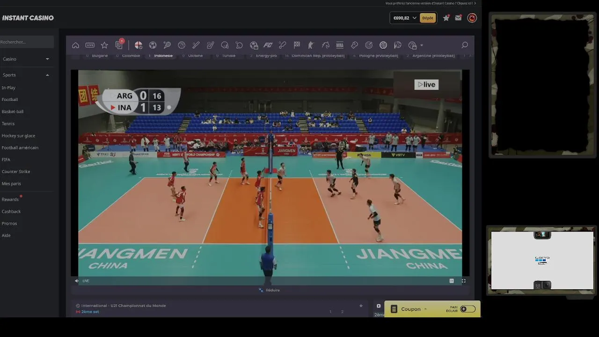Image resolution: width=599 pixels, height=337 pixels.
Task: Select the horse racing icon
Action: pyautogui.click(x=326, y=45)
